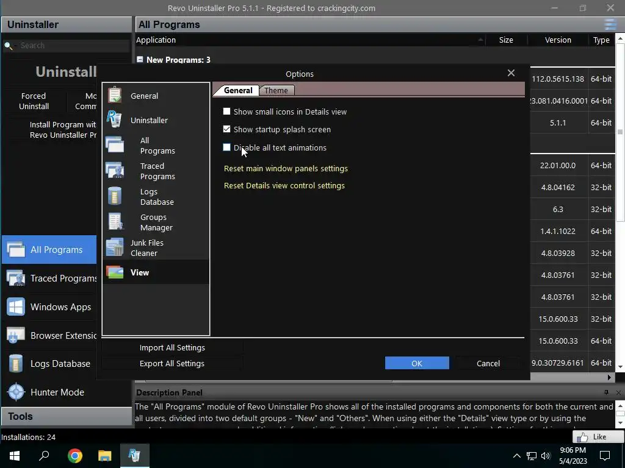This screenshot has width=625, height=468.
Task: Select Uninstaller options category icon
Action: (114, 119)
